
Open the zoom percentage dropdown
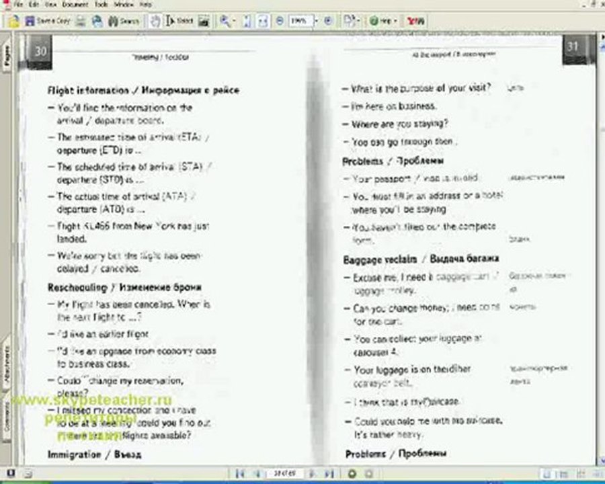click(x=317, y=21)
